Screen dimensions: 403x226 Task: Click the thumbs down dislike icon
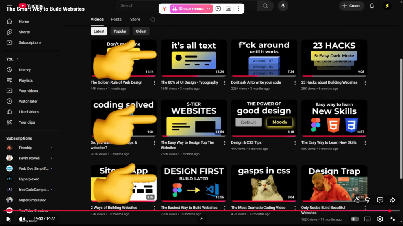click(x=368, y=200)
